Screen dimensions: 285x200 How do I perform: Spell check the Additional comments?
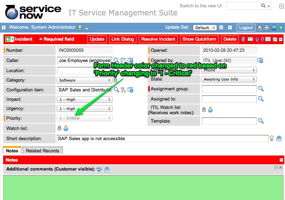pyautogui.click(x=99, y=170)
